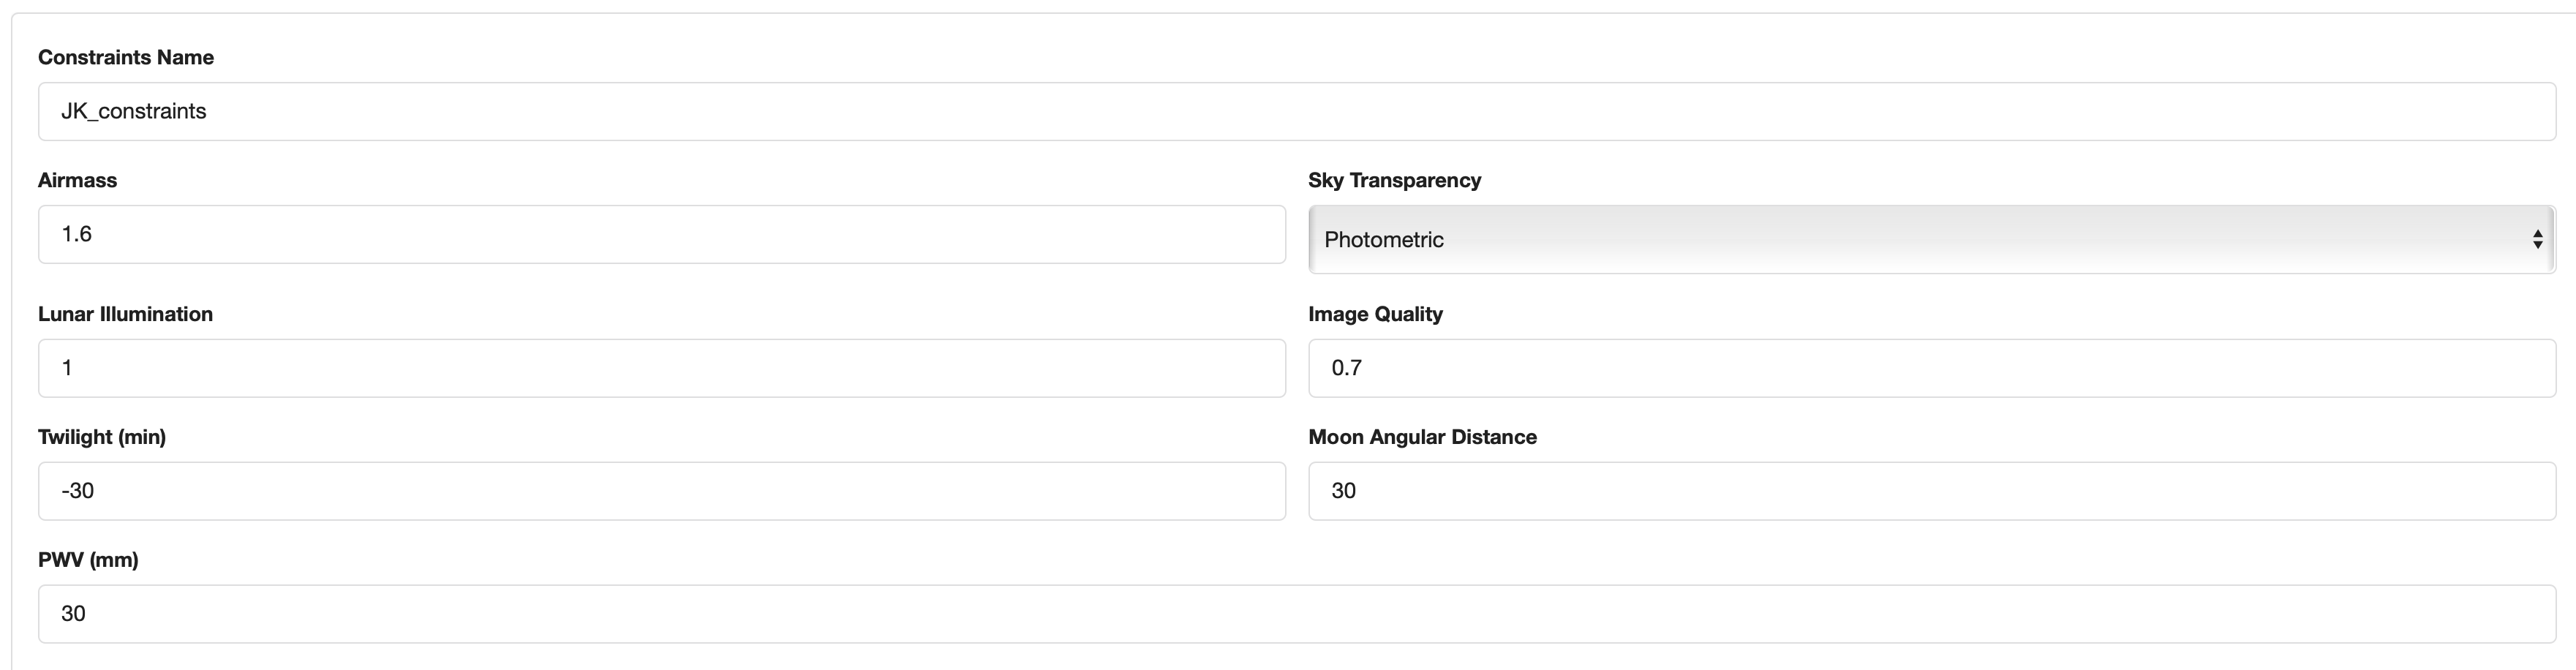Click the "Moon Angular Distance" label
This screenshot has height=670, width=2576.
click(x=1422, y=437)
